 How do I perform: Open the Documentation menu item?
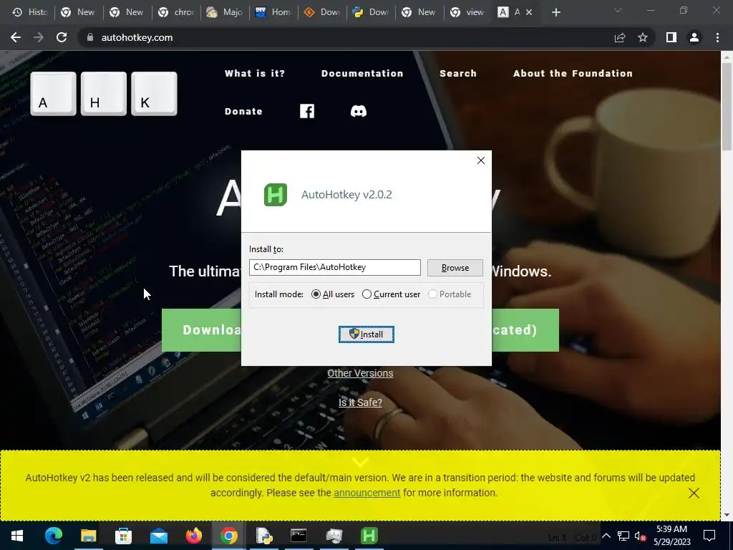pos(362,74)
